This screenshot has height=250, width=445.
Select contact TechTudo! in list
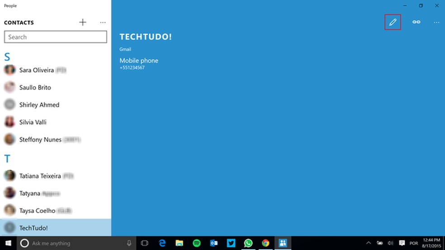pyautogui.click(x=56, y=227)
